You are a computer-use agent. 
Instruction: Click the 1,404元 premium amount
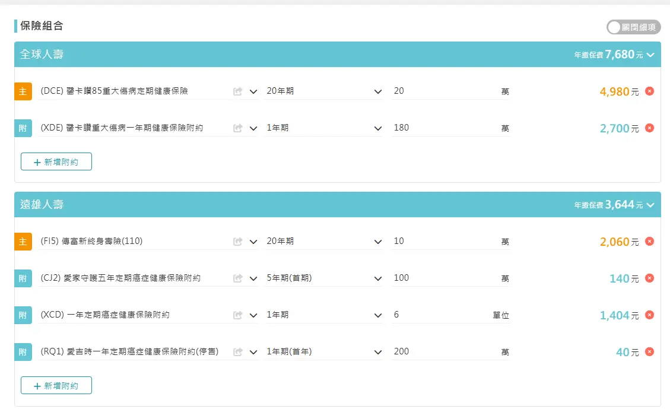619,315
